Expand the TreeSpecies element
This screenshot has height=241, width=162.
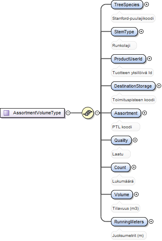coord(147,4)
